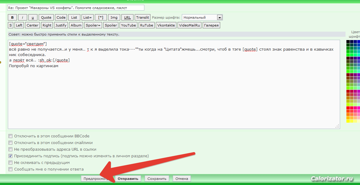
Task: Tick 'Не преобразовывать адреса URL в ссылки' checkbox
Action: tap(10, 149)
